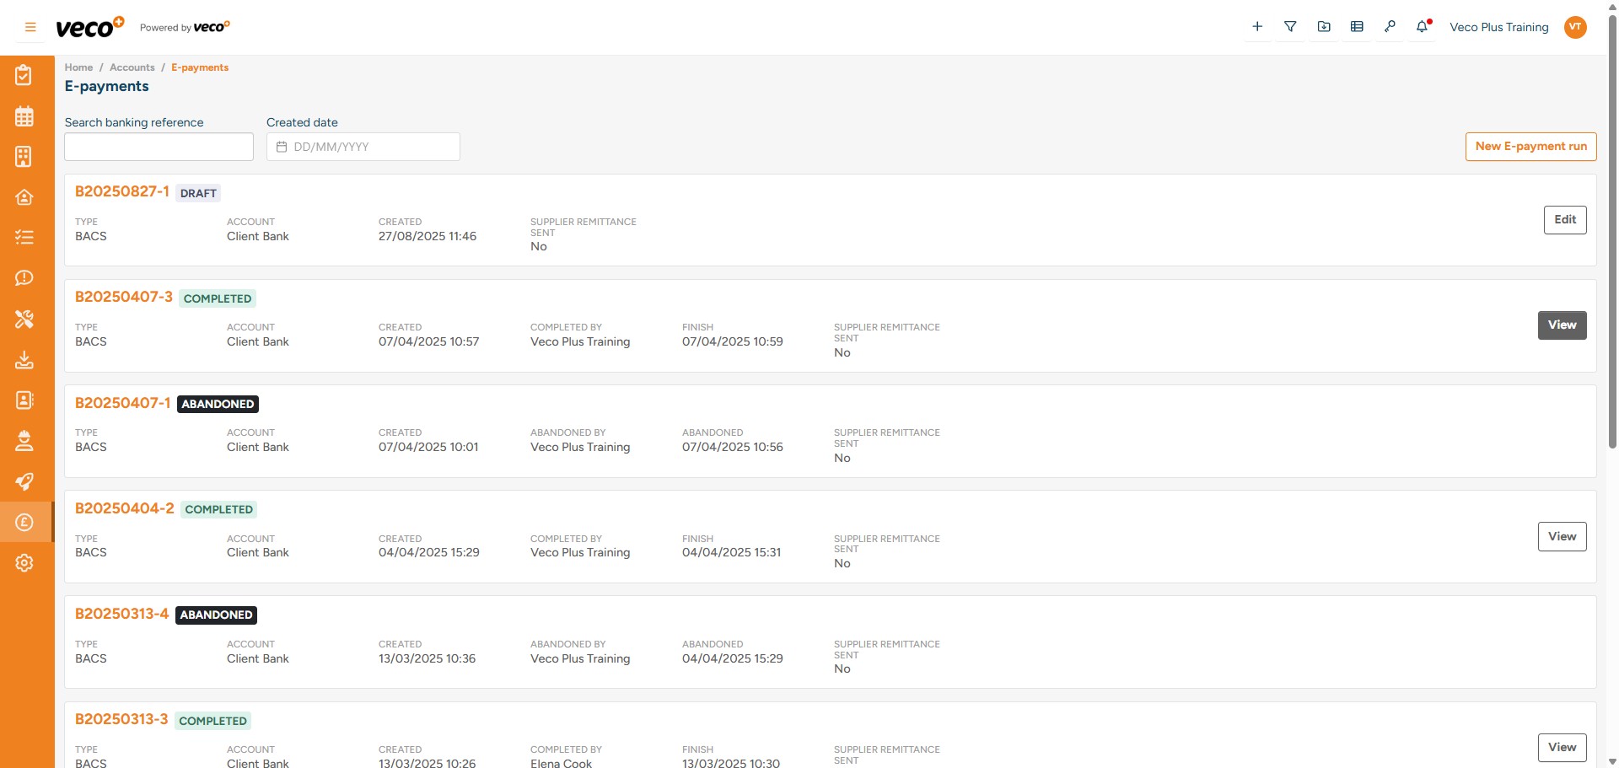This screenshot has width=1619, height=768.
Task: Navigate to Accounts in the breadcrumb
Action: pos(132,67)
